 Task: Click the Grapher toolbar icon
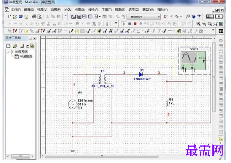click(96, 17)
